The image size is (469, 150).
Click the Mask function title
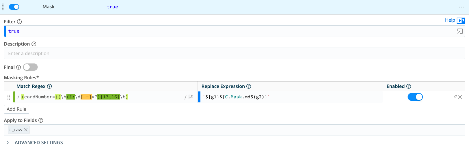pyautogui.click(x=49, y=7)
